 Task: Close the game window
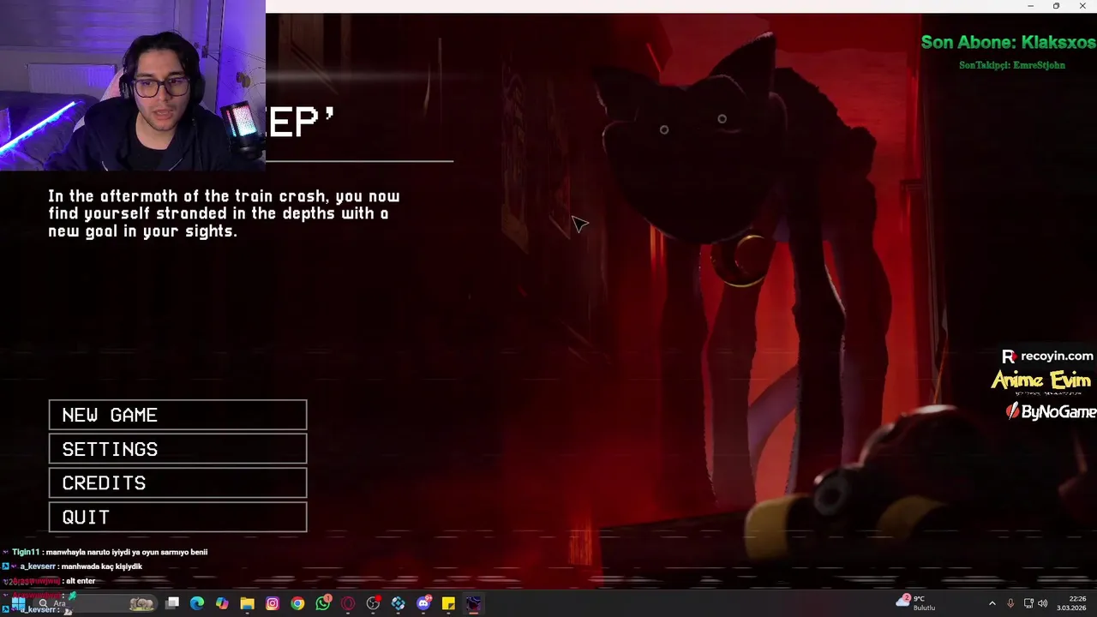click(1082, 6)
